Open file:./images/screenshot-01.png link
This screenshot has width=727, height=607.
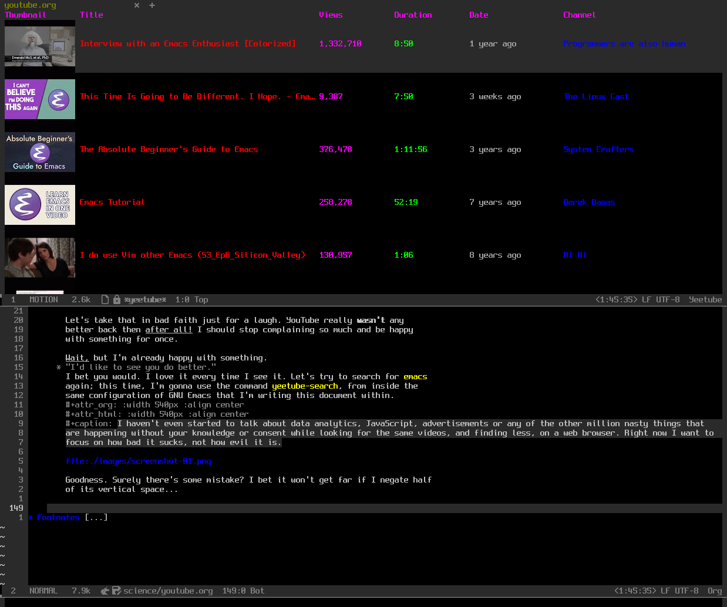138,461
